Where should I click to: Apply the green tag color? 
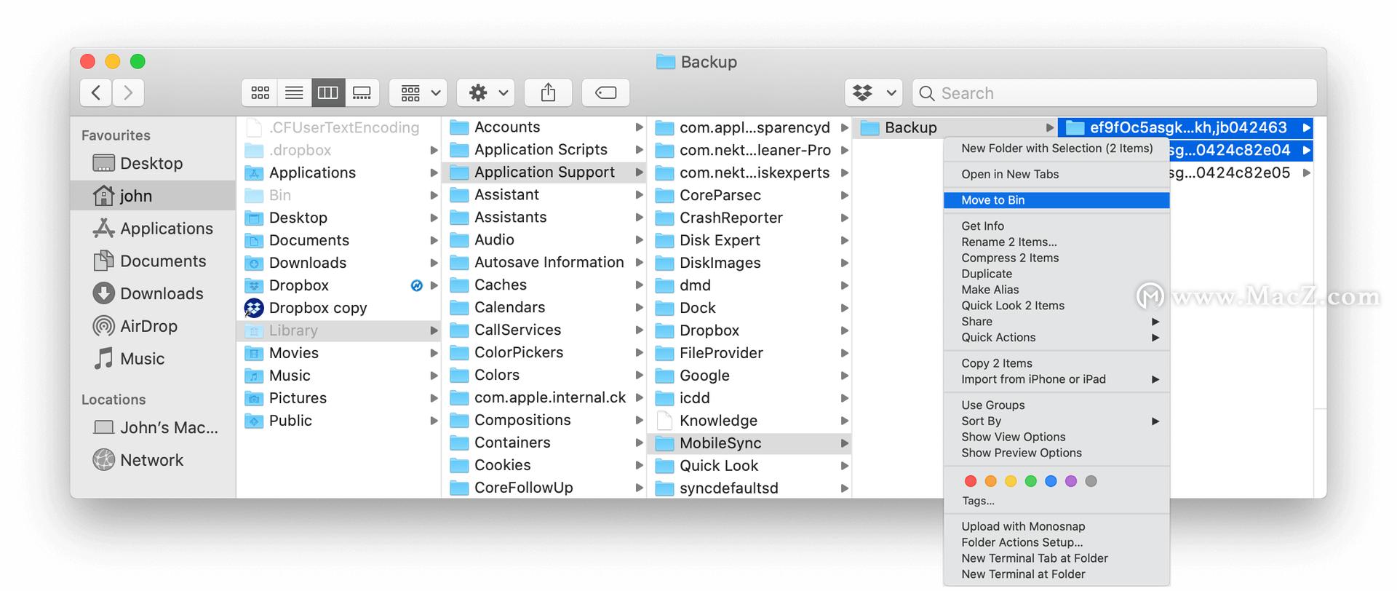(1030, 481)
